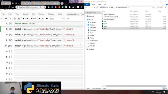The height and width of the screenshot is (94, 168).
Task: Select the West Excel file
Action: 105,28
